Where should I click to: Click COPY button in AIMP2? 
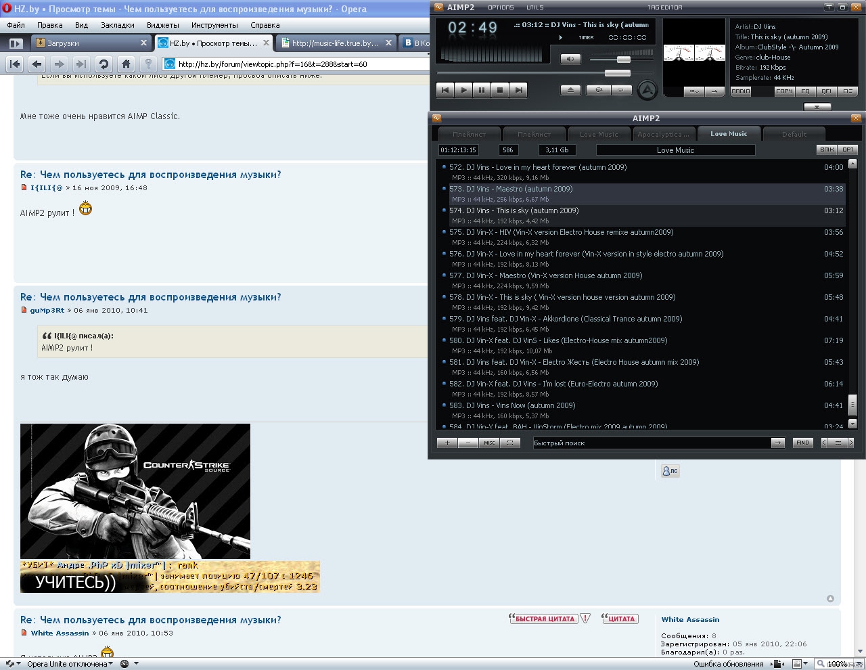pos(784,91)
